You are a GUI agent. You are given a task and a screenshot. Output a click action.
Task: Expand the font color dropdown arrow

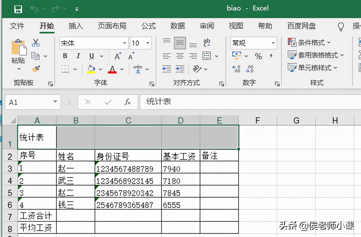point(122,69)
